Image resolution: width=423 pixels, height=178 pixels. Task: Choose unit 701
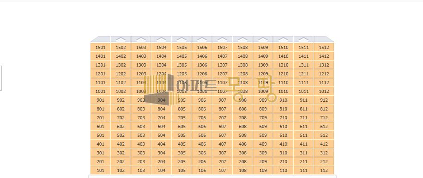(100, 118)
